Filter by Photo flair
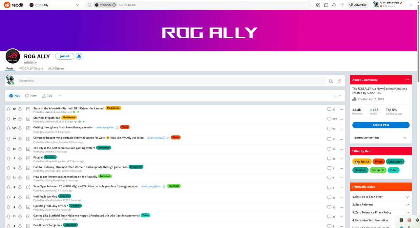The width and height of the screenshot is (420, 228). coord(379,161)
